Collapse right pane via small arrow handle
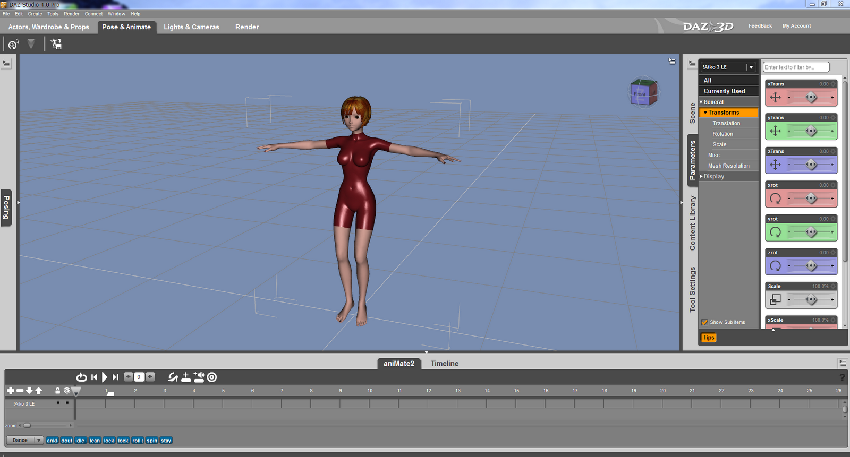Image resolution: width=850 pixels, height=457 pixels. click(x=682, y=202)
